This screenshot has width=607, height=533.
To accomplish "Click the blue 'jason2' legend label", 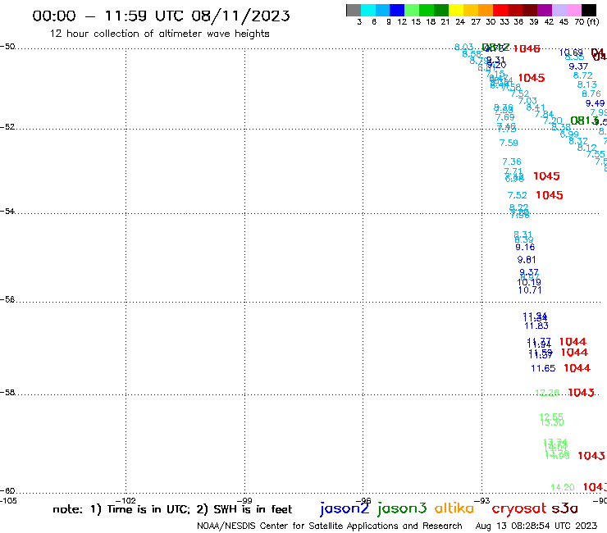I will (345, 508).
